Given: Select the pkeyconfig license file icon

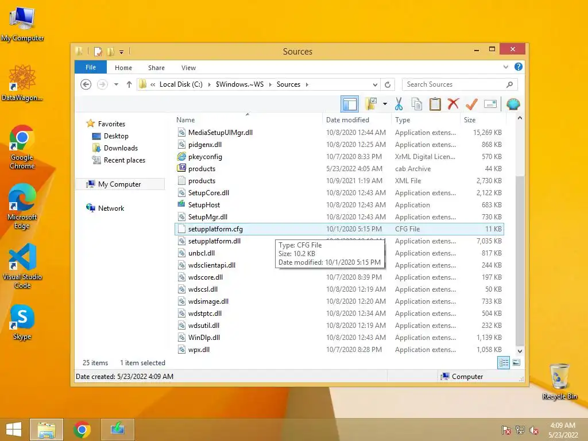Looking at the screenshot, I should [181, 156].
